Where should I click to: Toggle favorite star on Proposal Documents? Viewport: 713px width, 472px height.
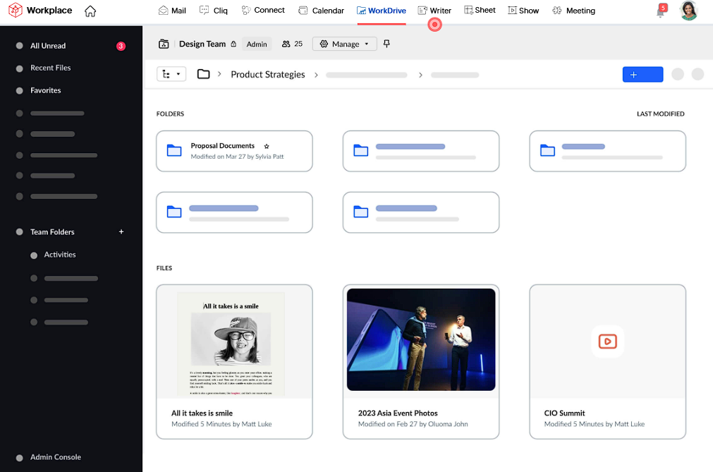coord(267,146)
